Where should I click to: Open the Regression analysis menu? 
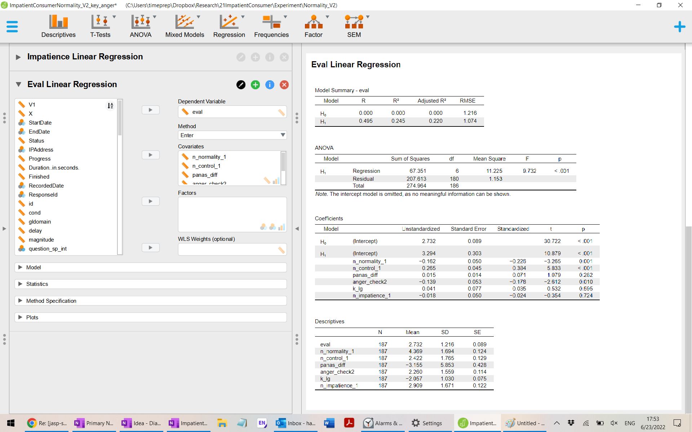[229, 26]
